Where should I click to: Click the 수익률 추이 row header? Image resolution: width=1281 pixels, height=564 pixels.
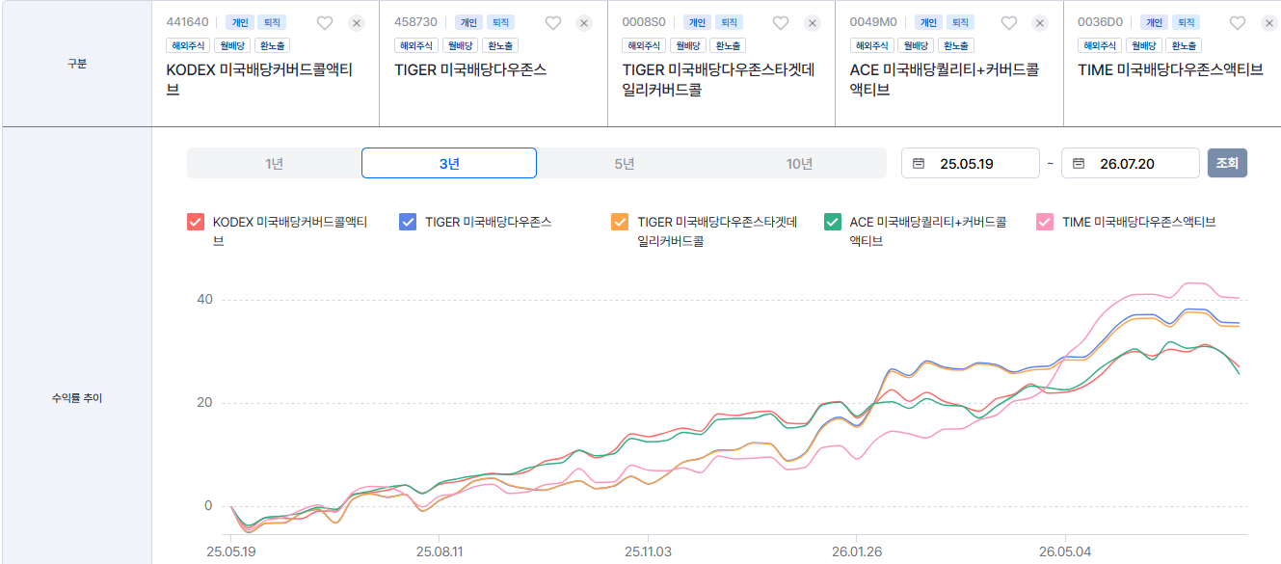[x=77, y=397]
